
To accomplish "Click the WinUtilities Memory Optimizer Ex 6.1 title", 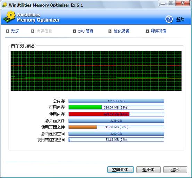I will coord(46,5).
